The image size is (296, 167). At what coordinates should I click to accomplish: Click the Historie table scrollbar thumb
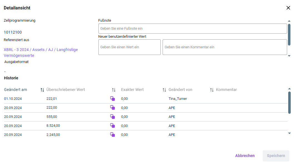pos(289,103)
